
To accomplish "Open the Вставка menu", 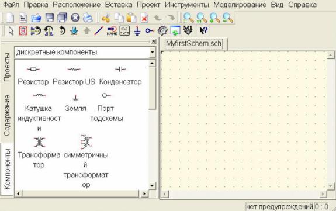I will tap(119, 5).
